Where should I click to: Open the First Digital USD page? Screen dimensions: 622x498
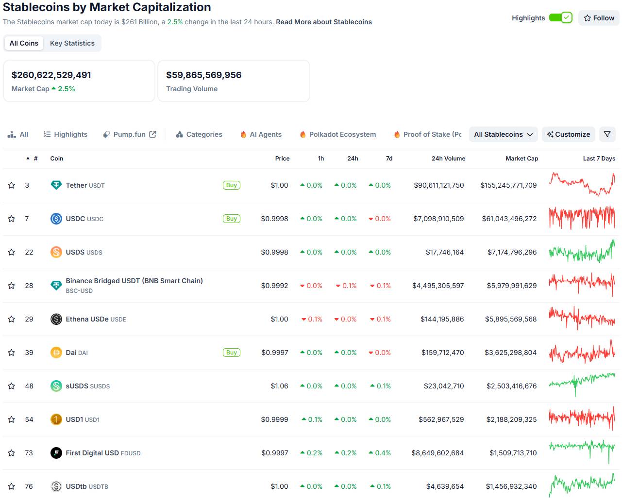(x=103, y=453)
